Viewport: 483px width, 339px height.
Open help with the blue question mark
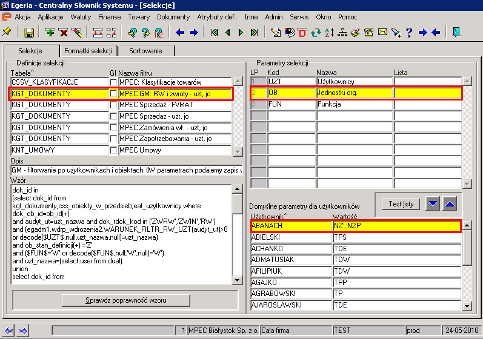tap(409, 32)
